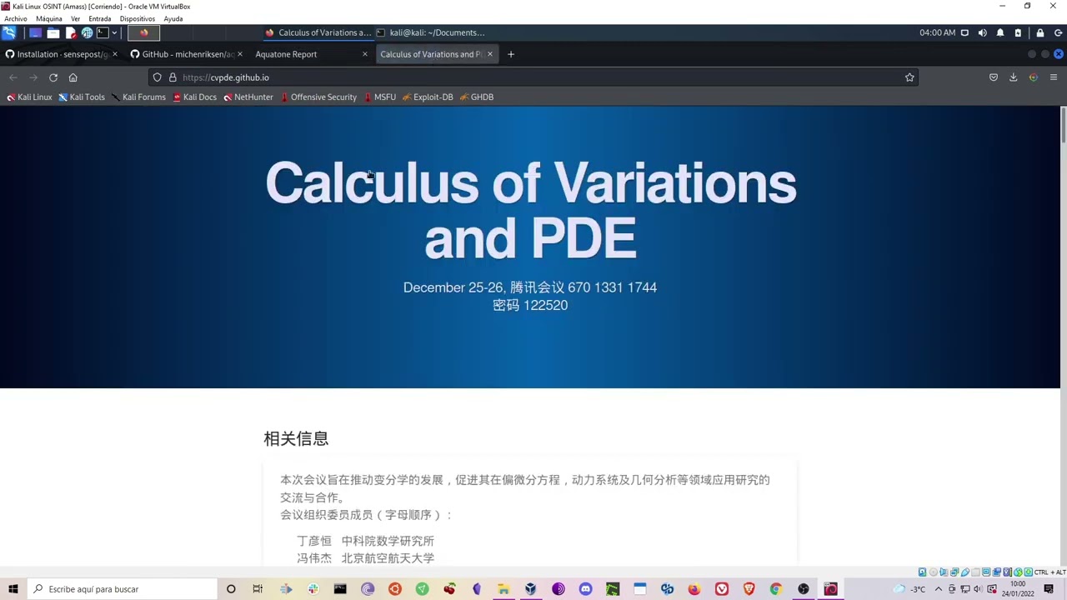Save page to Pocket
This screenshot has width=1067, height=600.
994,77
